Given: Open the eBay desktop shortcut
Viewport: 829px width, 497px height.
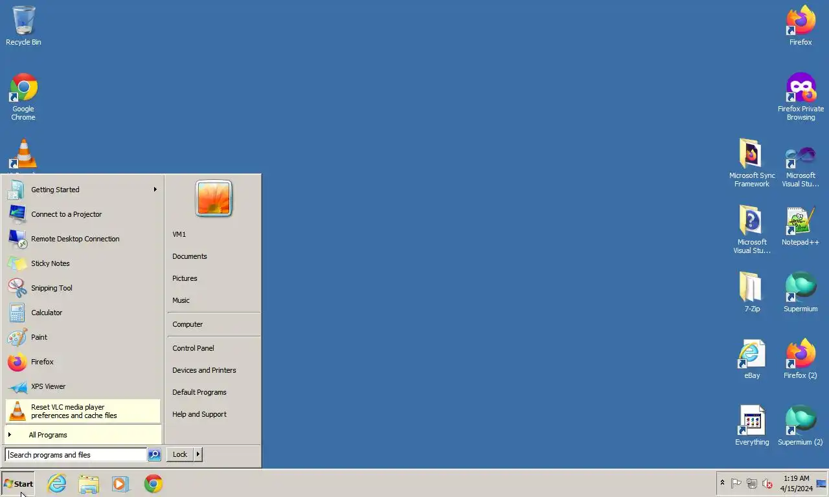Looking at the screenshot, I should click(751, 359).
